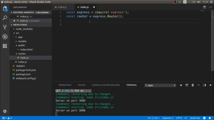This screenshot has width=214, height=120.
Task: Create a new terminal with plus icon
Action: point(181,85)
